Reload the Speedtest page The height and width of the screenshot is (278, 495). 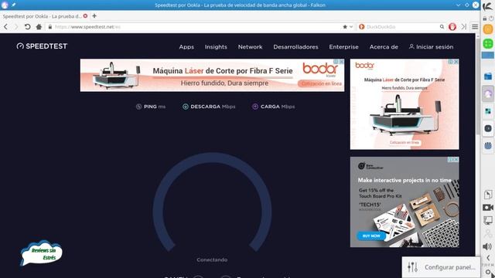pyautogui.click(x=28, y=27)
